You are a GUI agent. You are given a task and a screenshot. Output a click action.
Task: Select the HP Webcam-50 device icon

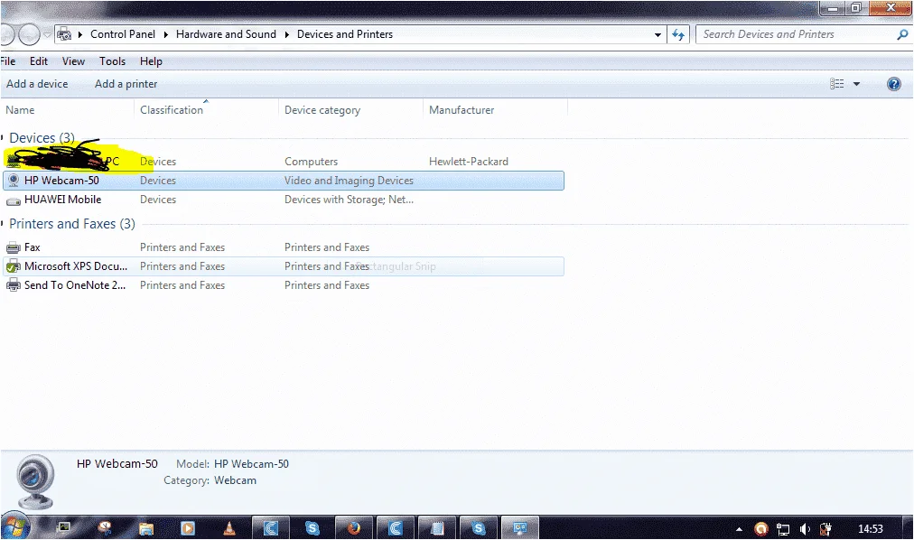coord(14,181)
